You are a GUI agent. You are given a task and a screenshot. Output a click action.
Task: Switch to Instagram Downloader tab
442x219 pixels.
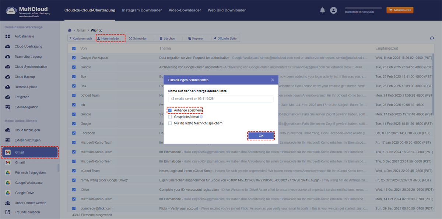[142, 10]
